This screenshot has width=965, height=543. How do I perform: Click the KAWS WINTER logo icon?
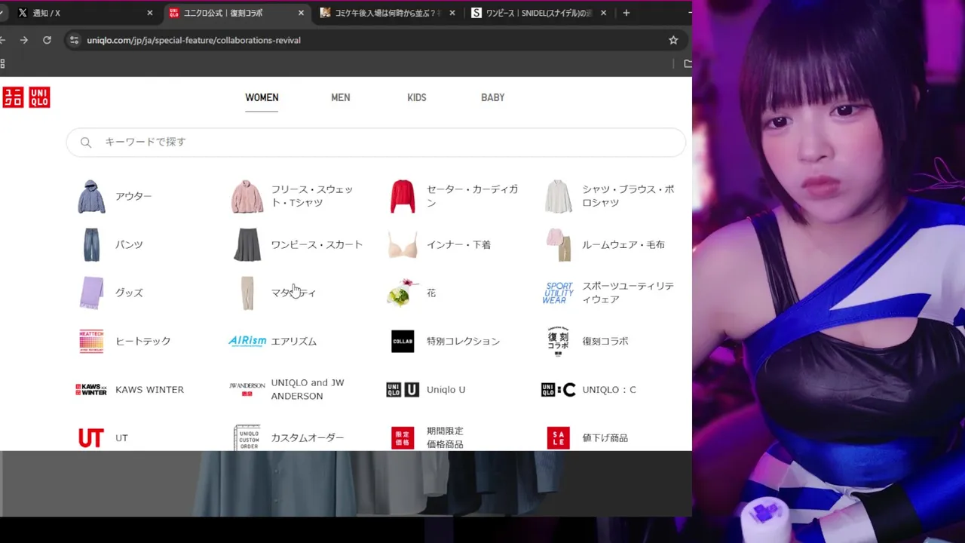coord(91,389)
